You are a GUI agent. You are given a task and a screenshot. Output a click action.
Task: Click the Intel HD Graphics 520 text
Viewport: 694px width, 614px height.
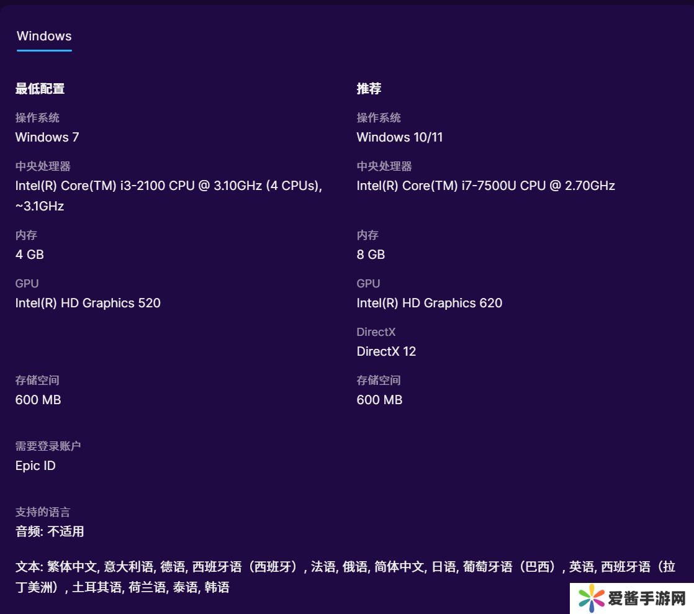(x=88, y=303)
